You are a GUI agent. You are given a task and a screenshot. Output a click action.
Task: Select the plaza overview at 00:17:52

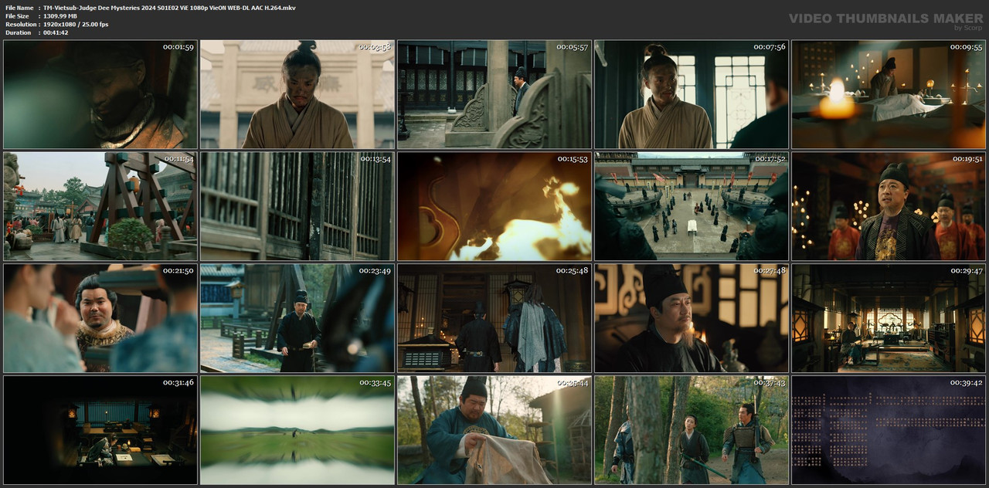tap(692, 206)
